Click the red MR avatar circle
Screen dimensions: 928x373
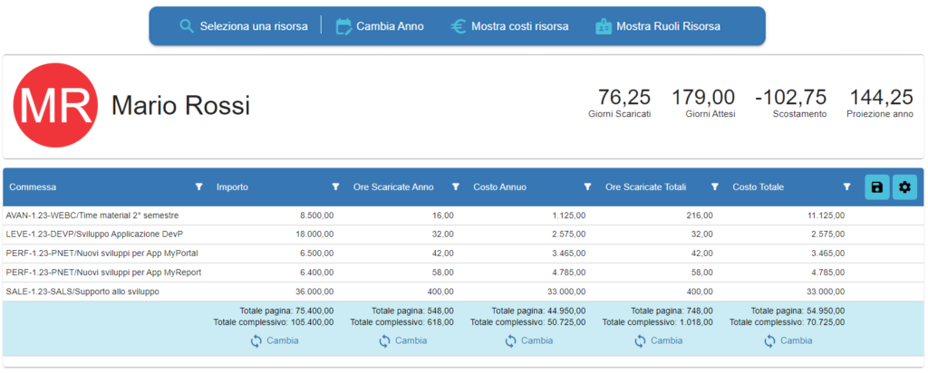coord(55,105)
